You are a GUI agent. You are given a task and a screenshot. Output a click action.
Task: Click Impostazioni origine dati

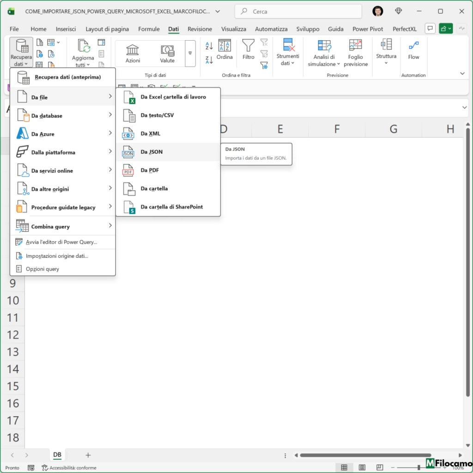click(63, 256)
